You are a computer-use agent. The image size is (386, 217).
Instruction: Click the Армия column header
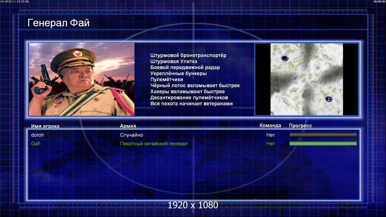pos(128,126)
